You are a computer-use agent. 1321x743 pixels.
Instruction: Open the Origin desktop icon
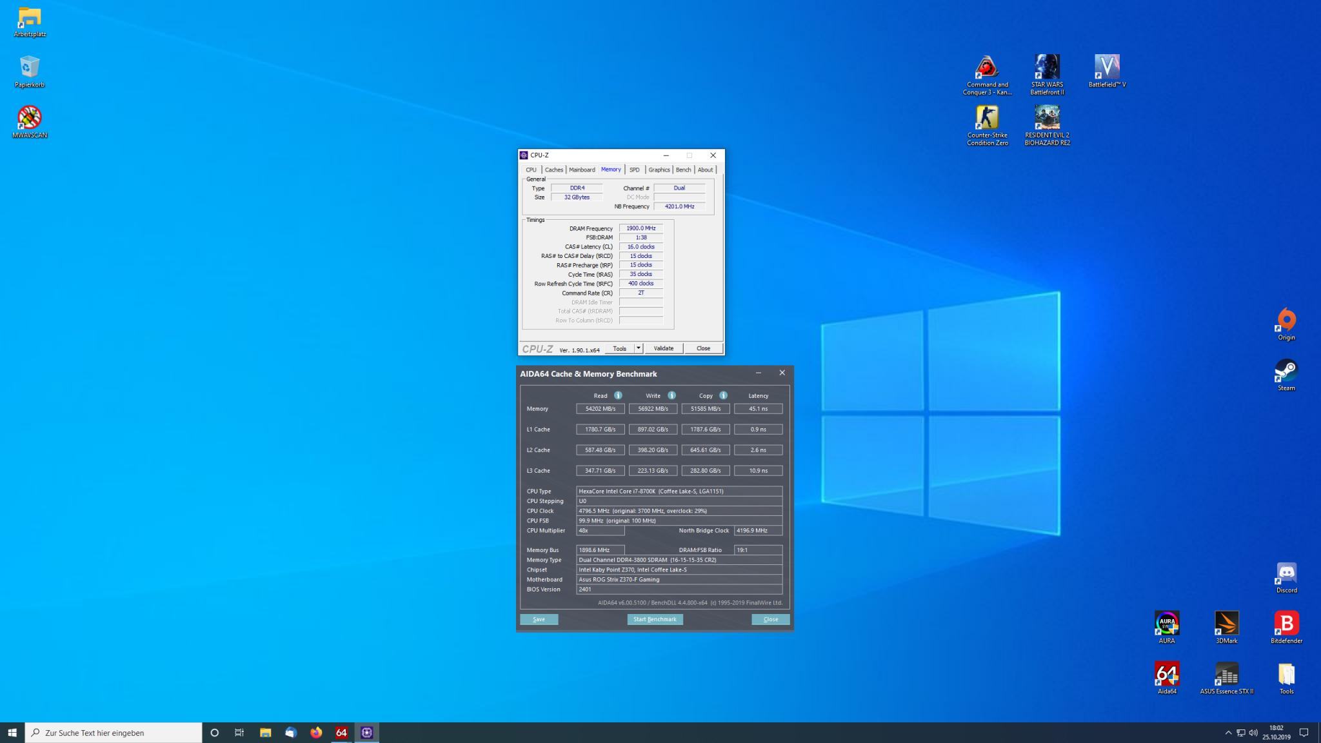pyautogui.click(x=1286, y=321)
